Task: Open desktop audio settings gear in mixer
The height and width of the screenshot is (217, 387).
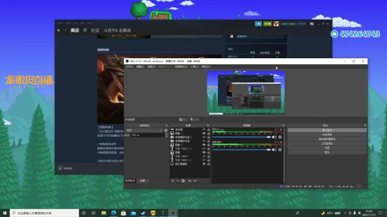Action: point(280,149)
